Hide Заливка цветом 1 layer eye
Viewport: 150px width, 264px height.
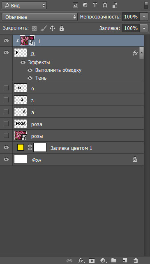(x=6, y=147)
